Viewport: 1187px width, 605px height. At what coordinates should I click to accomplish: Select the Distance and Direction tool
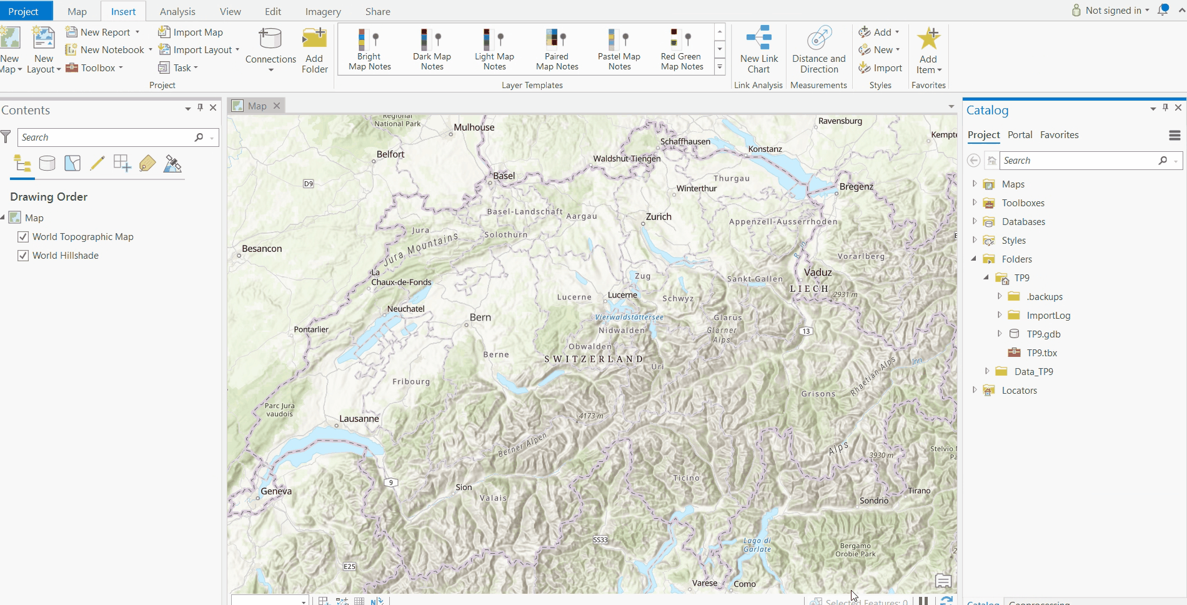[x=818, y=50]
